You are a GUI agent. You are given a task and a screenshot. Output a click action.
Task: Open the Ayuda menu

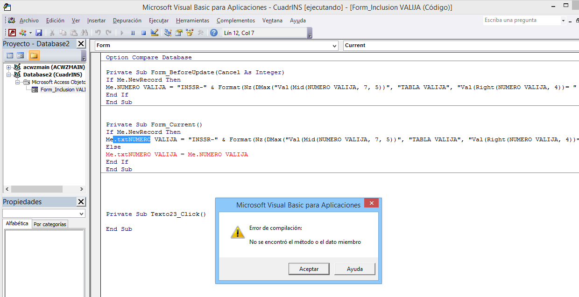click(x=298, y=21)
